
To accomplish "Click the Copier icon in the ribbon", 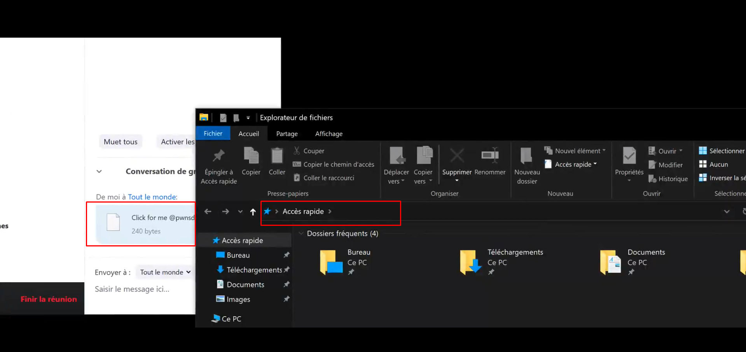I will coord(251,156).
